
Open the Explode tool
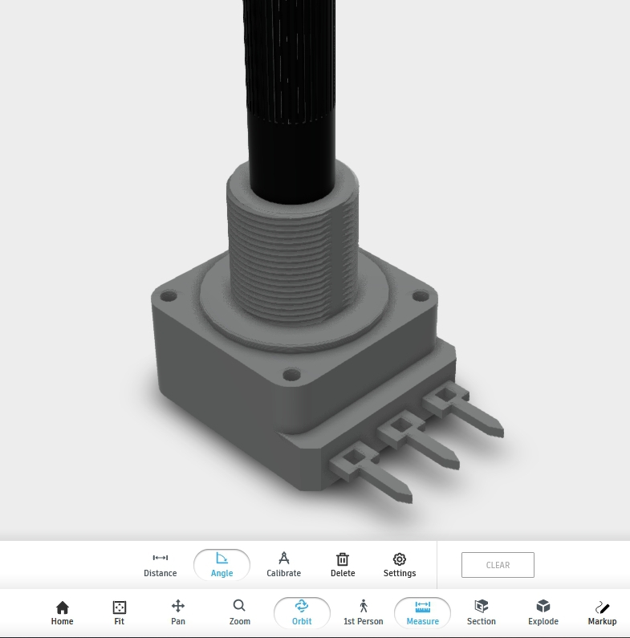543,613
